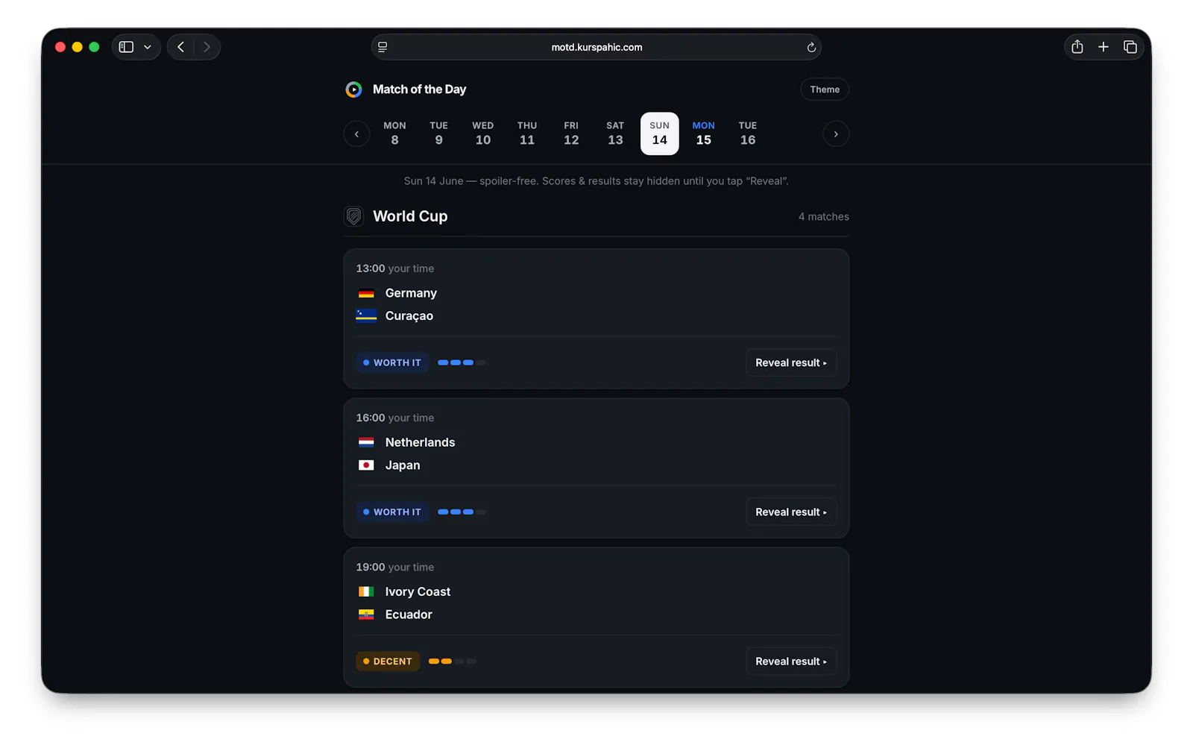This screenshot has height=748, width=1193.
Task: Click the Netherlands team name
Action: pyautogui.click(x=420, y=442)
